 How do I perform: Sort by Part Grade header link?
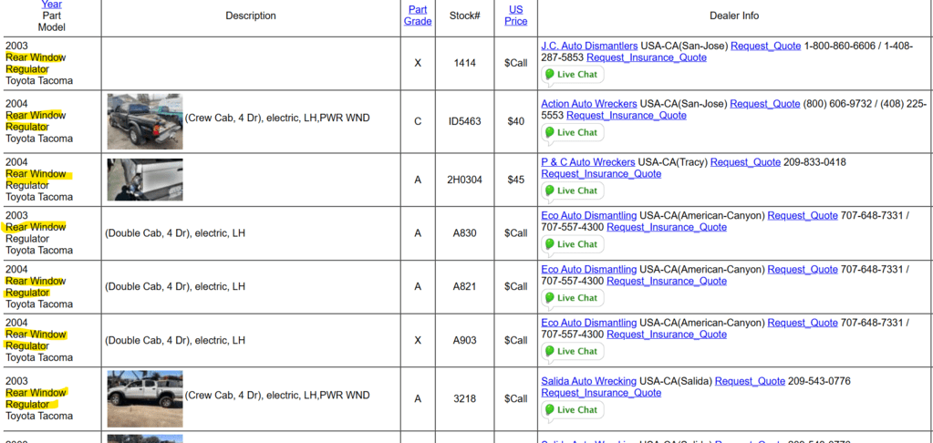418,15
